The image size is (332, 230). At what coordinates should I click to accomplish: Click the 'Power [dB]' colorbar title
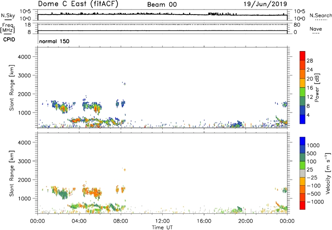317,88
